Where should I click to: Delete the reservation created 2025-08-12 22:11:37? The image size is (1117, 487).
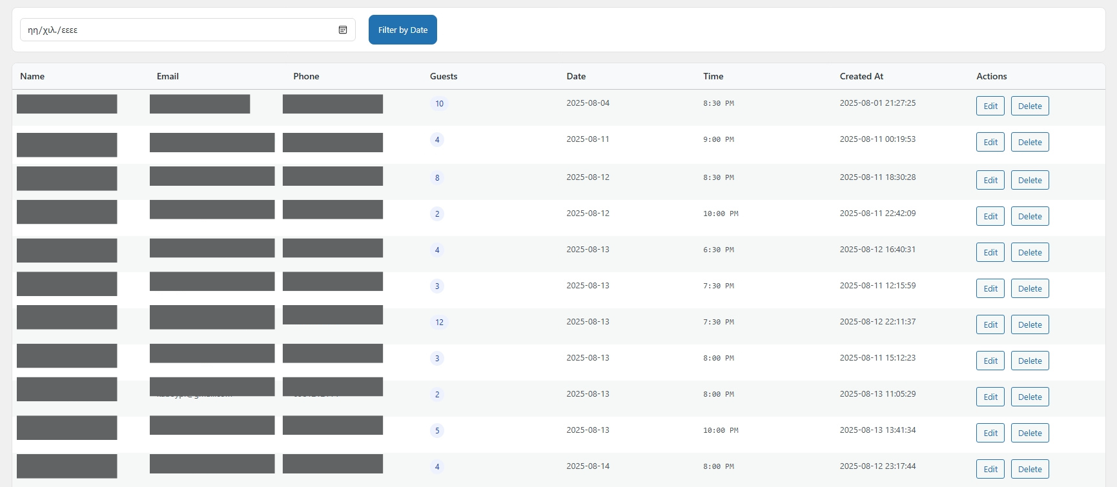(x=1030, y=324)
